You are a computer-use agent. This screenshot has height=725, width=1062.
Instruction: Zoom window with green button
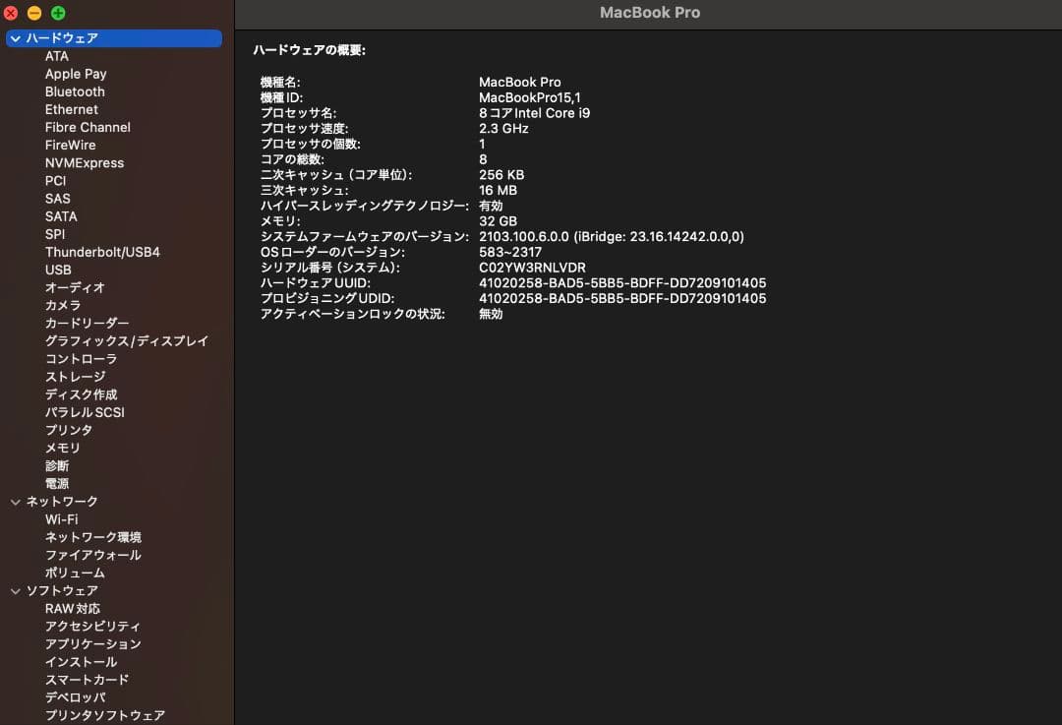(58, 13)
